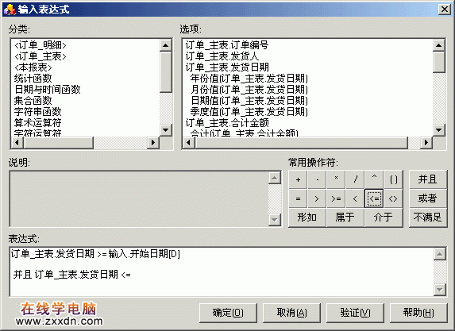The height and width of the screenshot is (331, 455).
Task: Click the 验证(V) button to verify expression
Action: [355, 313]
